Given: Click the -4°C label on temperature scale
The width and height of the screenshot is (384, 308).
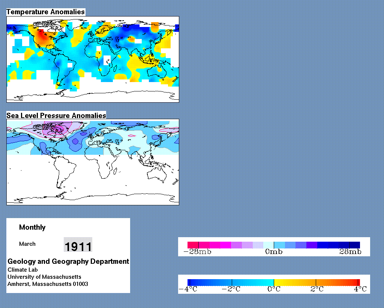Looking at the screenshot, I should click(x=188, y=289).
